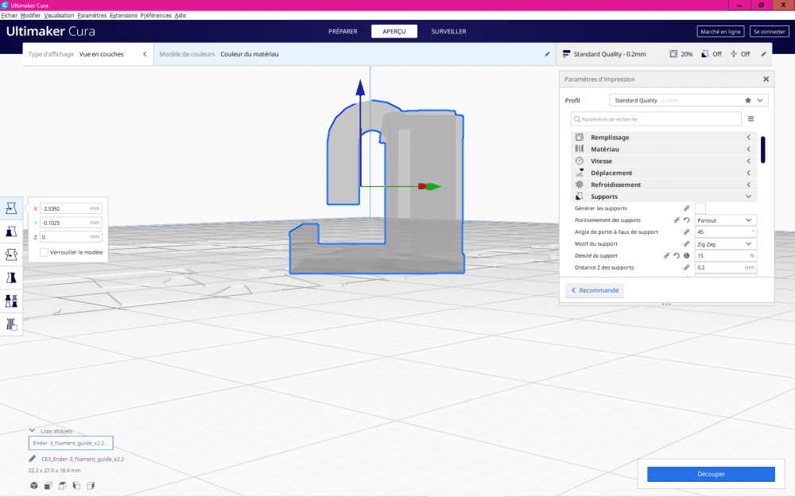Click the print settings panel scrollbar
This screenshot has height=497, width=795.
click(x=762, y=149)
